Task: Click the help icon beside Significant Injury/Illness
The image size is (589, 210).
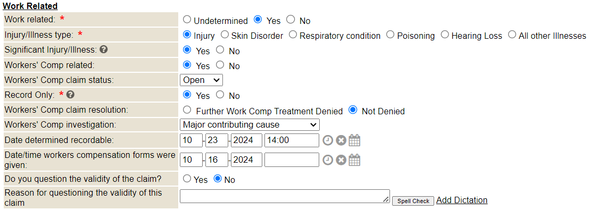Action: 104,49
